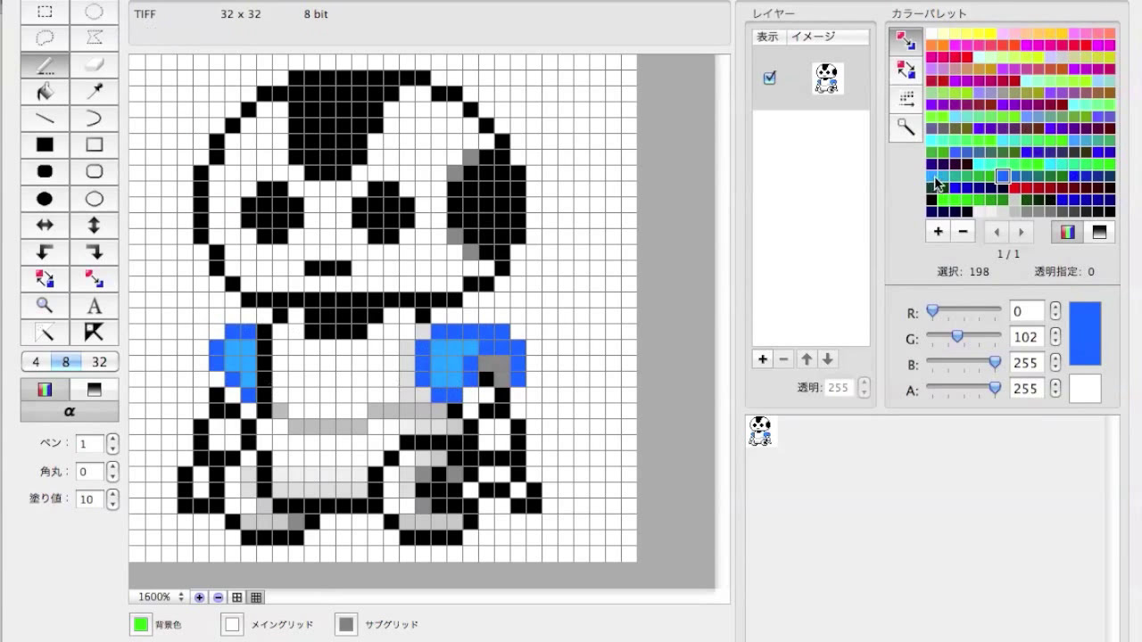
Task: Select the polygon selection tool
Action: 94,37
